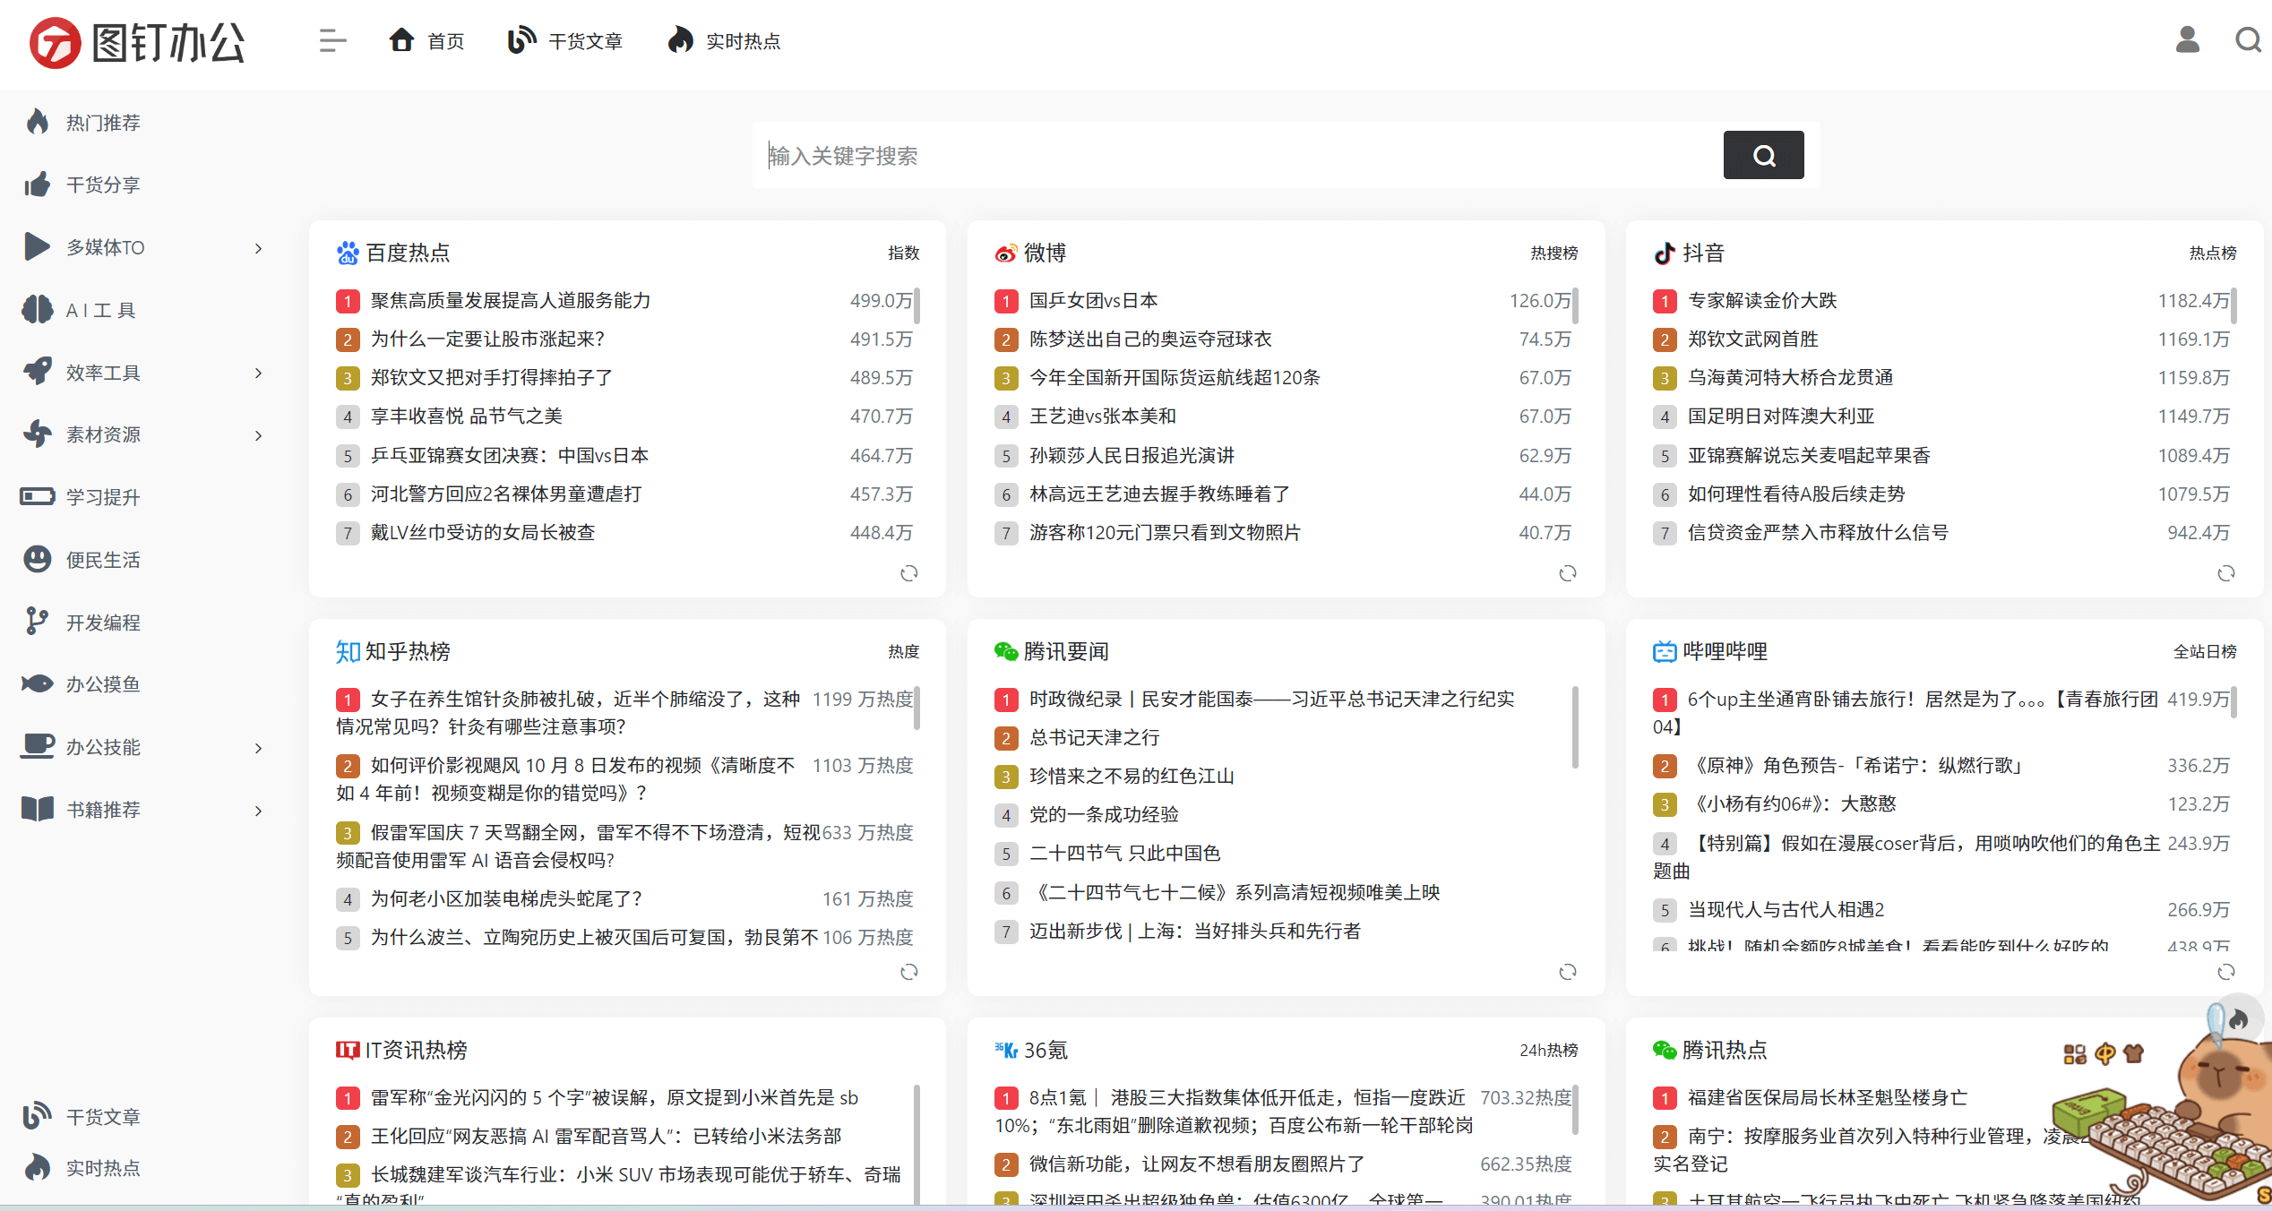
Task: Open 实时热点 in top navigation
Action: click(724, 41)
